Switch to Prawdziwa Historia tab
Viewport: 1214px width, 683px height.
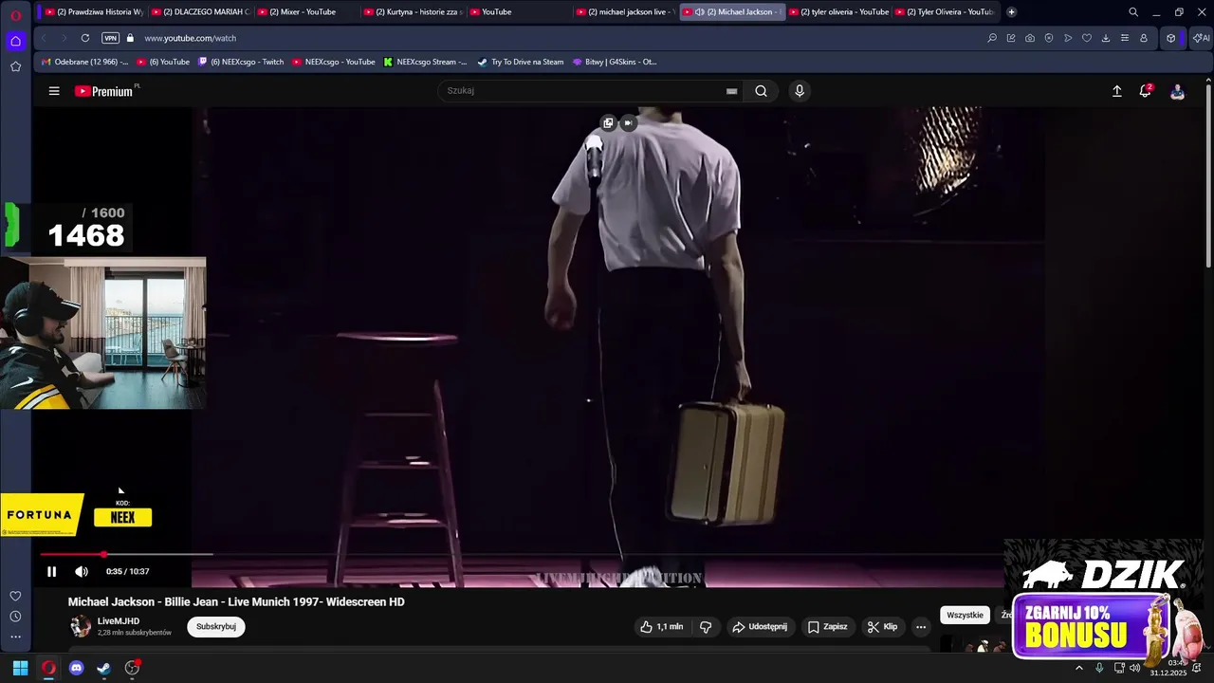94,12
